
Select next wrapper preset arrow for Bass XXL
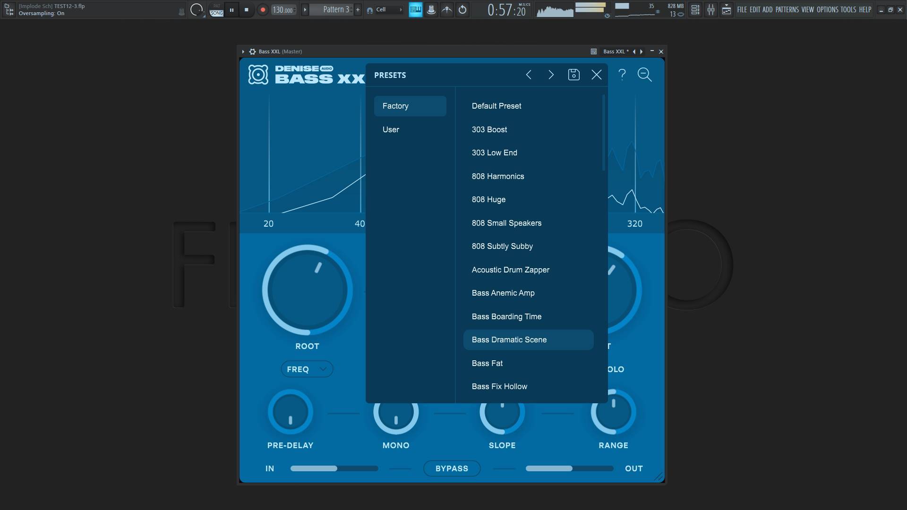[x=641, y=51]
